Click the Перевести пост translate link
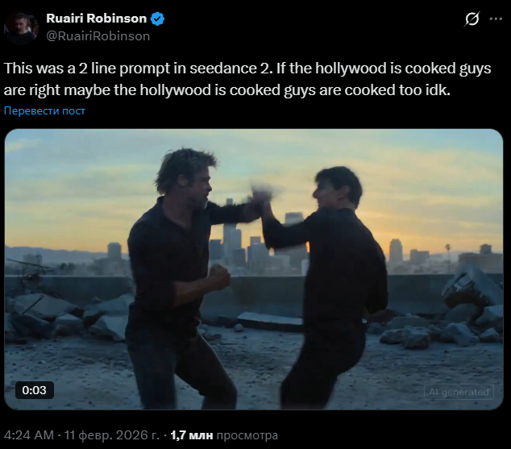Image resolution: width=511 pixels, height=449 pixels. pos(44,110)
